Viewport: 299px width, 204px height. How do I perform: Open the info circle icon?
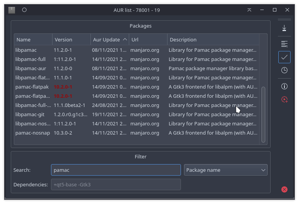(284, 86)
